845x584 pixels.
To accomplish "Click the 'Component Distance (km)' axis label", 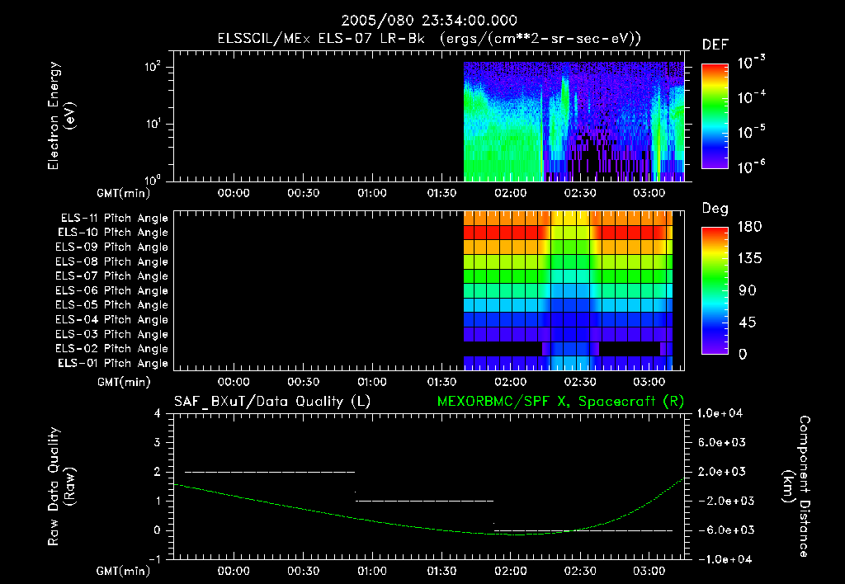I will (x=796, y=487).
